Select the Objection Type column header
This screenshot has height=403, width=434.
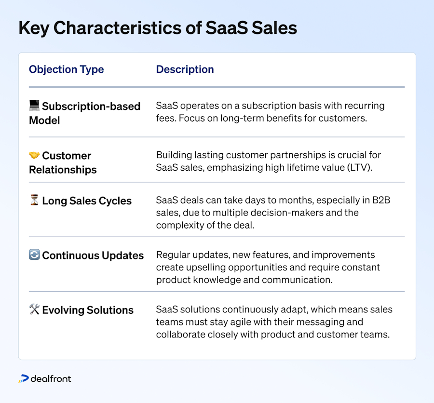coord(67,69)
